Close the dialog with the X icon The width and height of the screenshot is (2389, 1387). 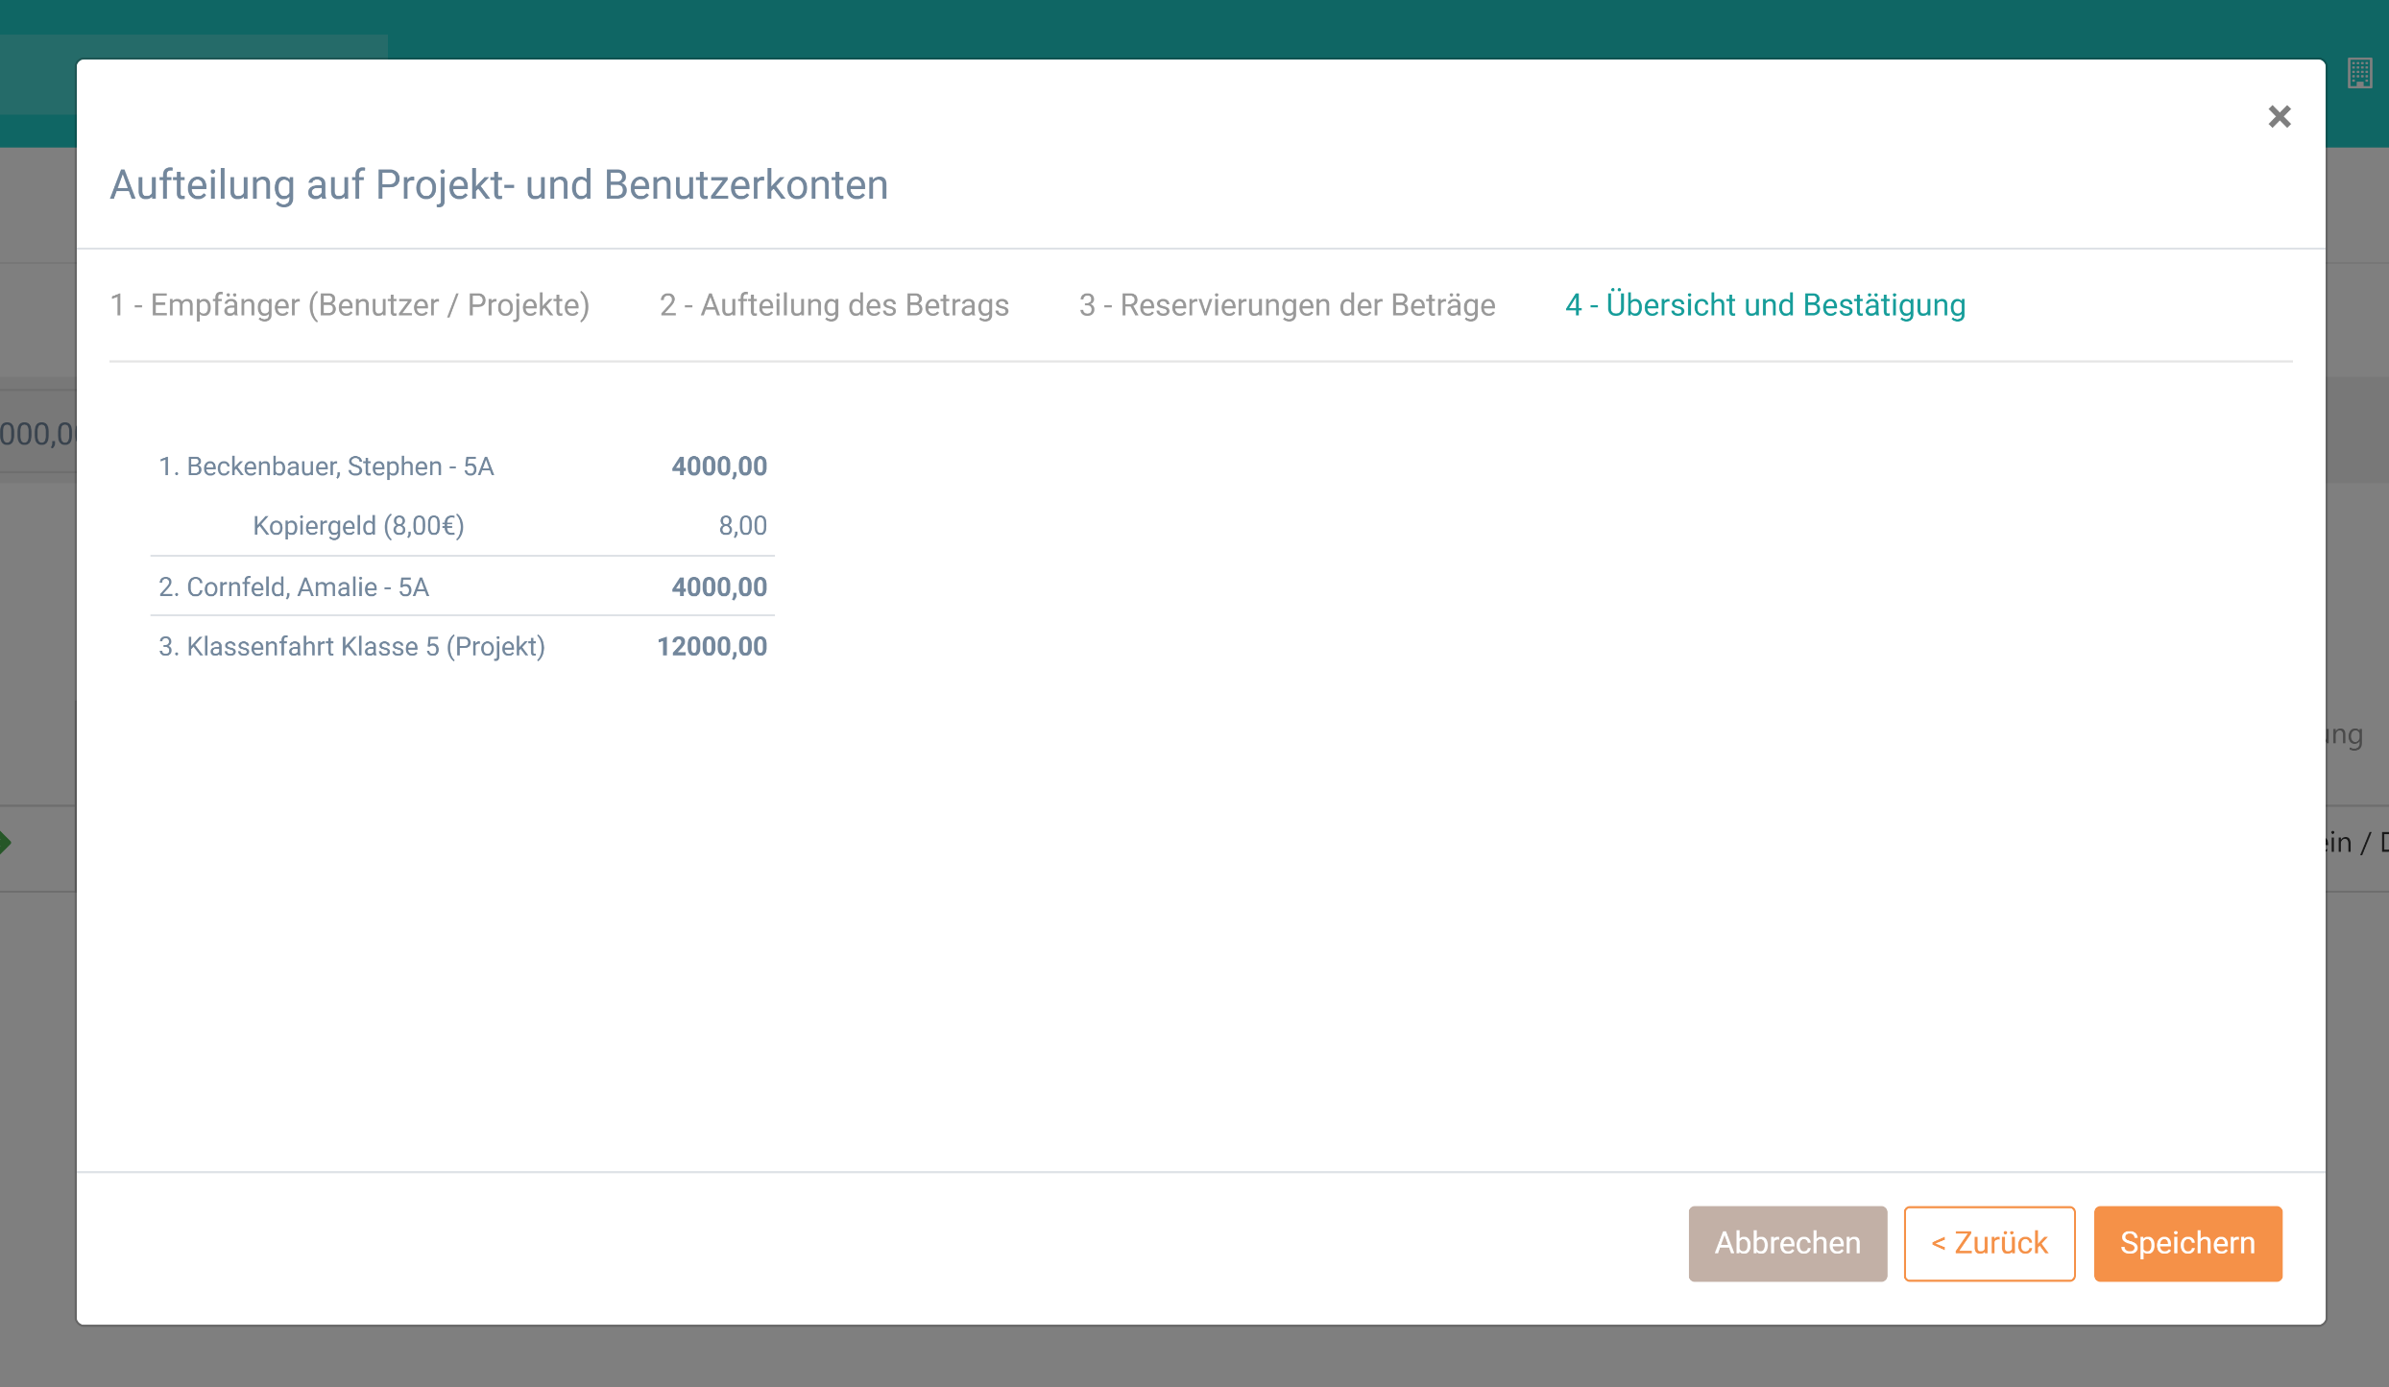(x=2280, y=116)
